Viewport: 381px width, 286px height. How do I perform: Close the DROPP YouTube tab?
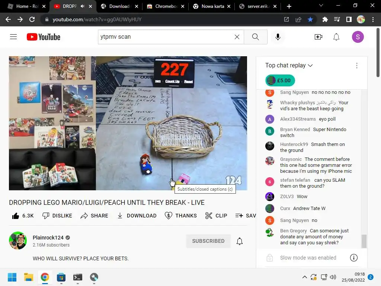pyautogui.click(x=90, y=6)
